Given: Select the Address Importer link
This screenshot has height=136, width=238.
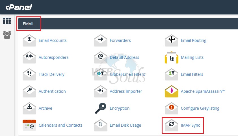Looking at the screenshot, I should tap(126, 91).
